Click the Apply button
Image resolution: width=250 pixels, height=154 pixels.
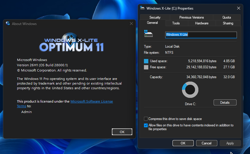point(230,143)
